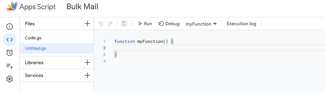
Task: Click line number 4 in gutter
Action: 104,61
